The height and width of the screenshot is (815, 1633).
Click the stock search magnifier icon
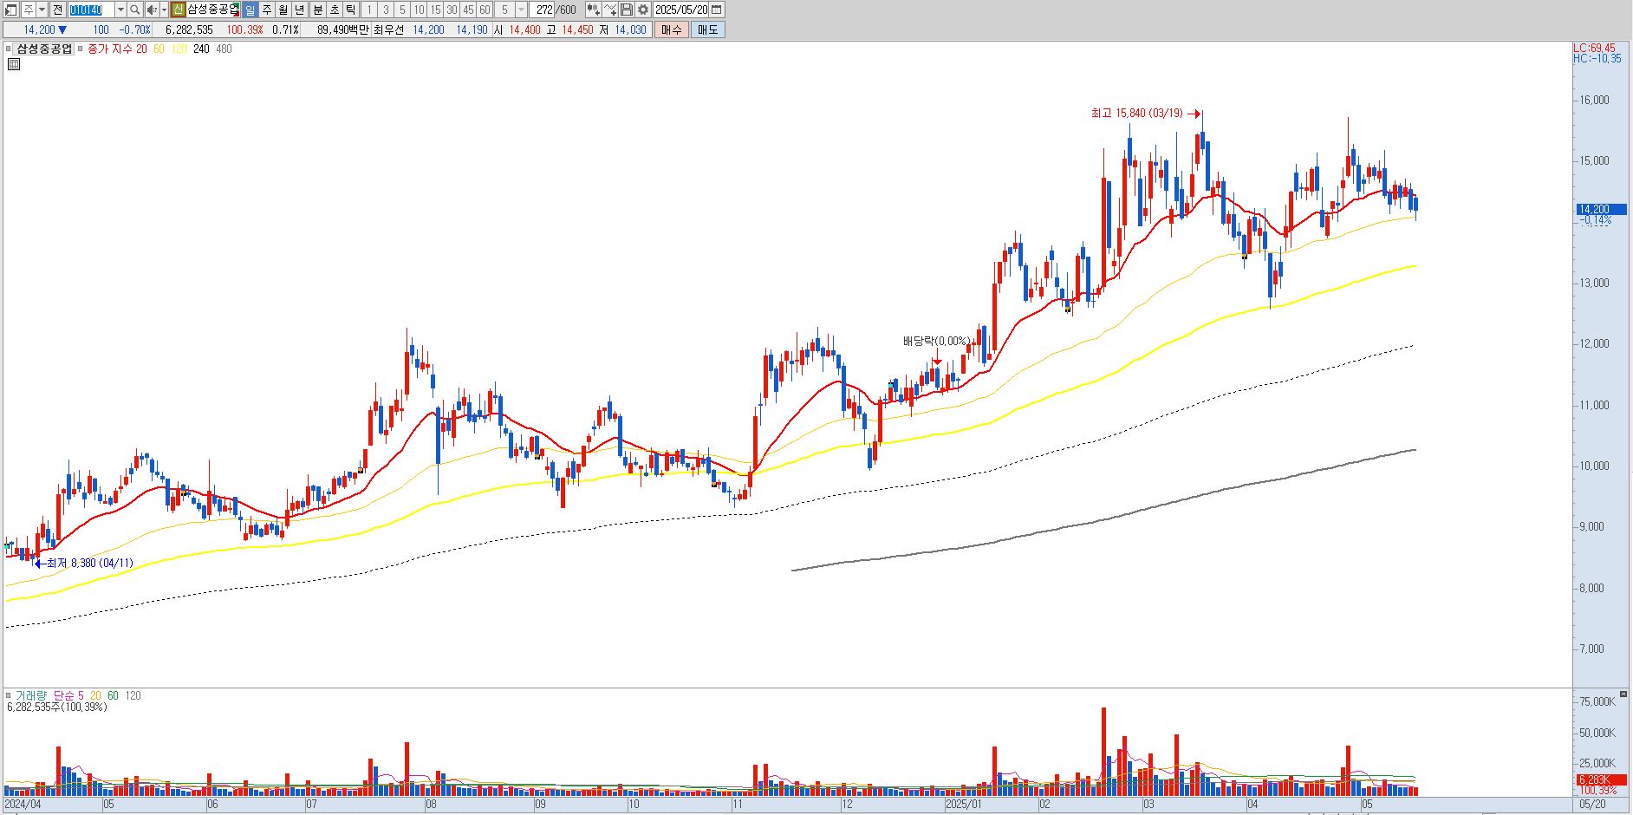coord(135,10)
